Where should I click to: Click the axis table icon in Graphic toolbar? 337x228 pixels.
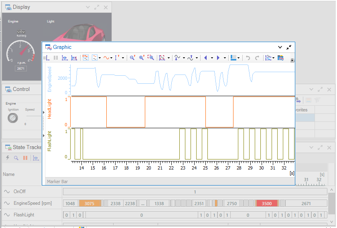(47, 58)
